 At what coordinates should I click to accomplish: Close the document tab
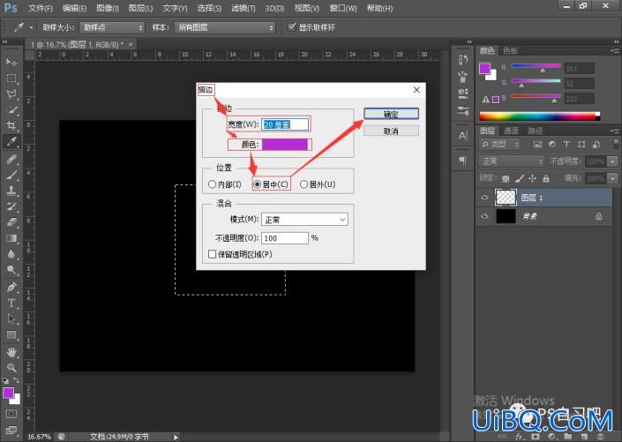pos(131,44)
